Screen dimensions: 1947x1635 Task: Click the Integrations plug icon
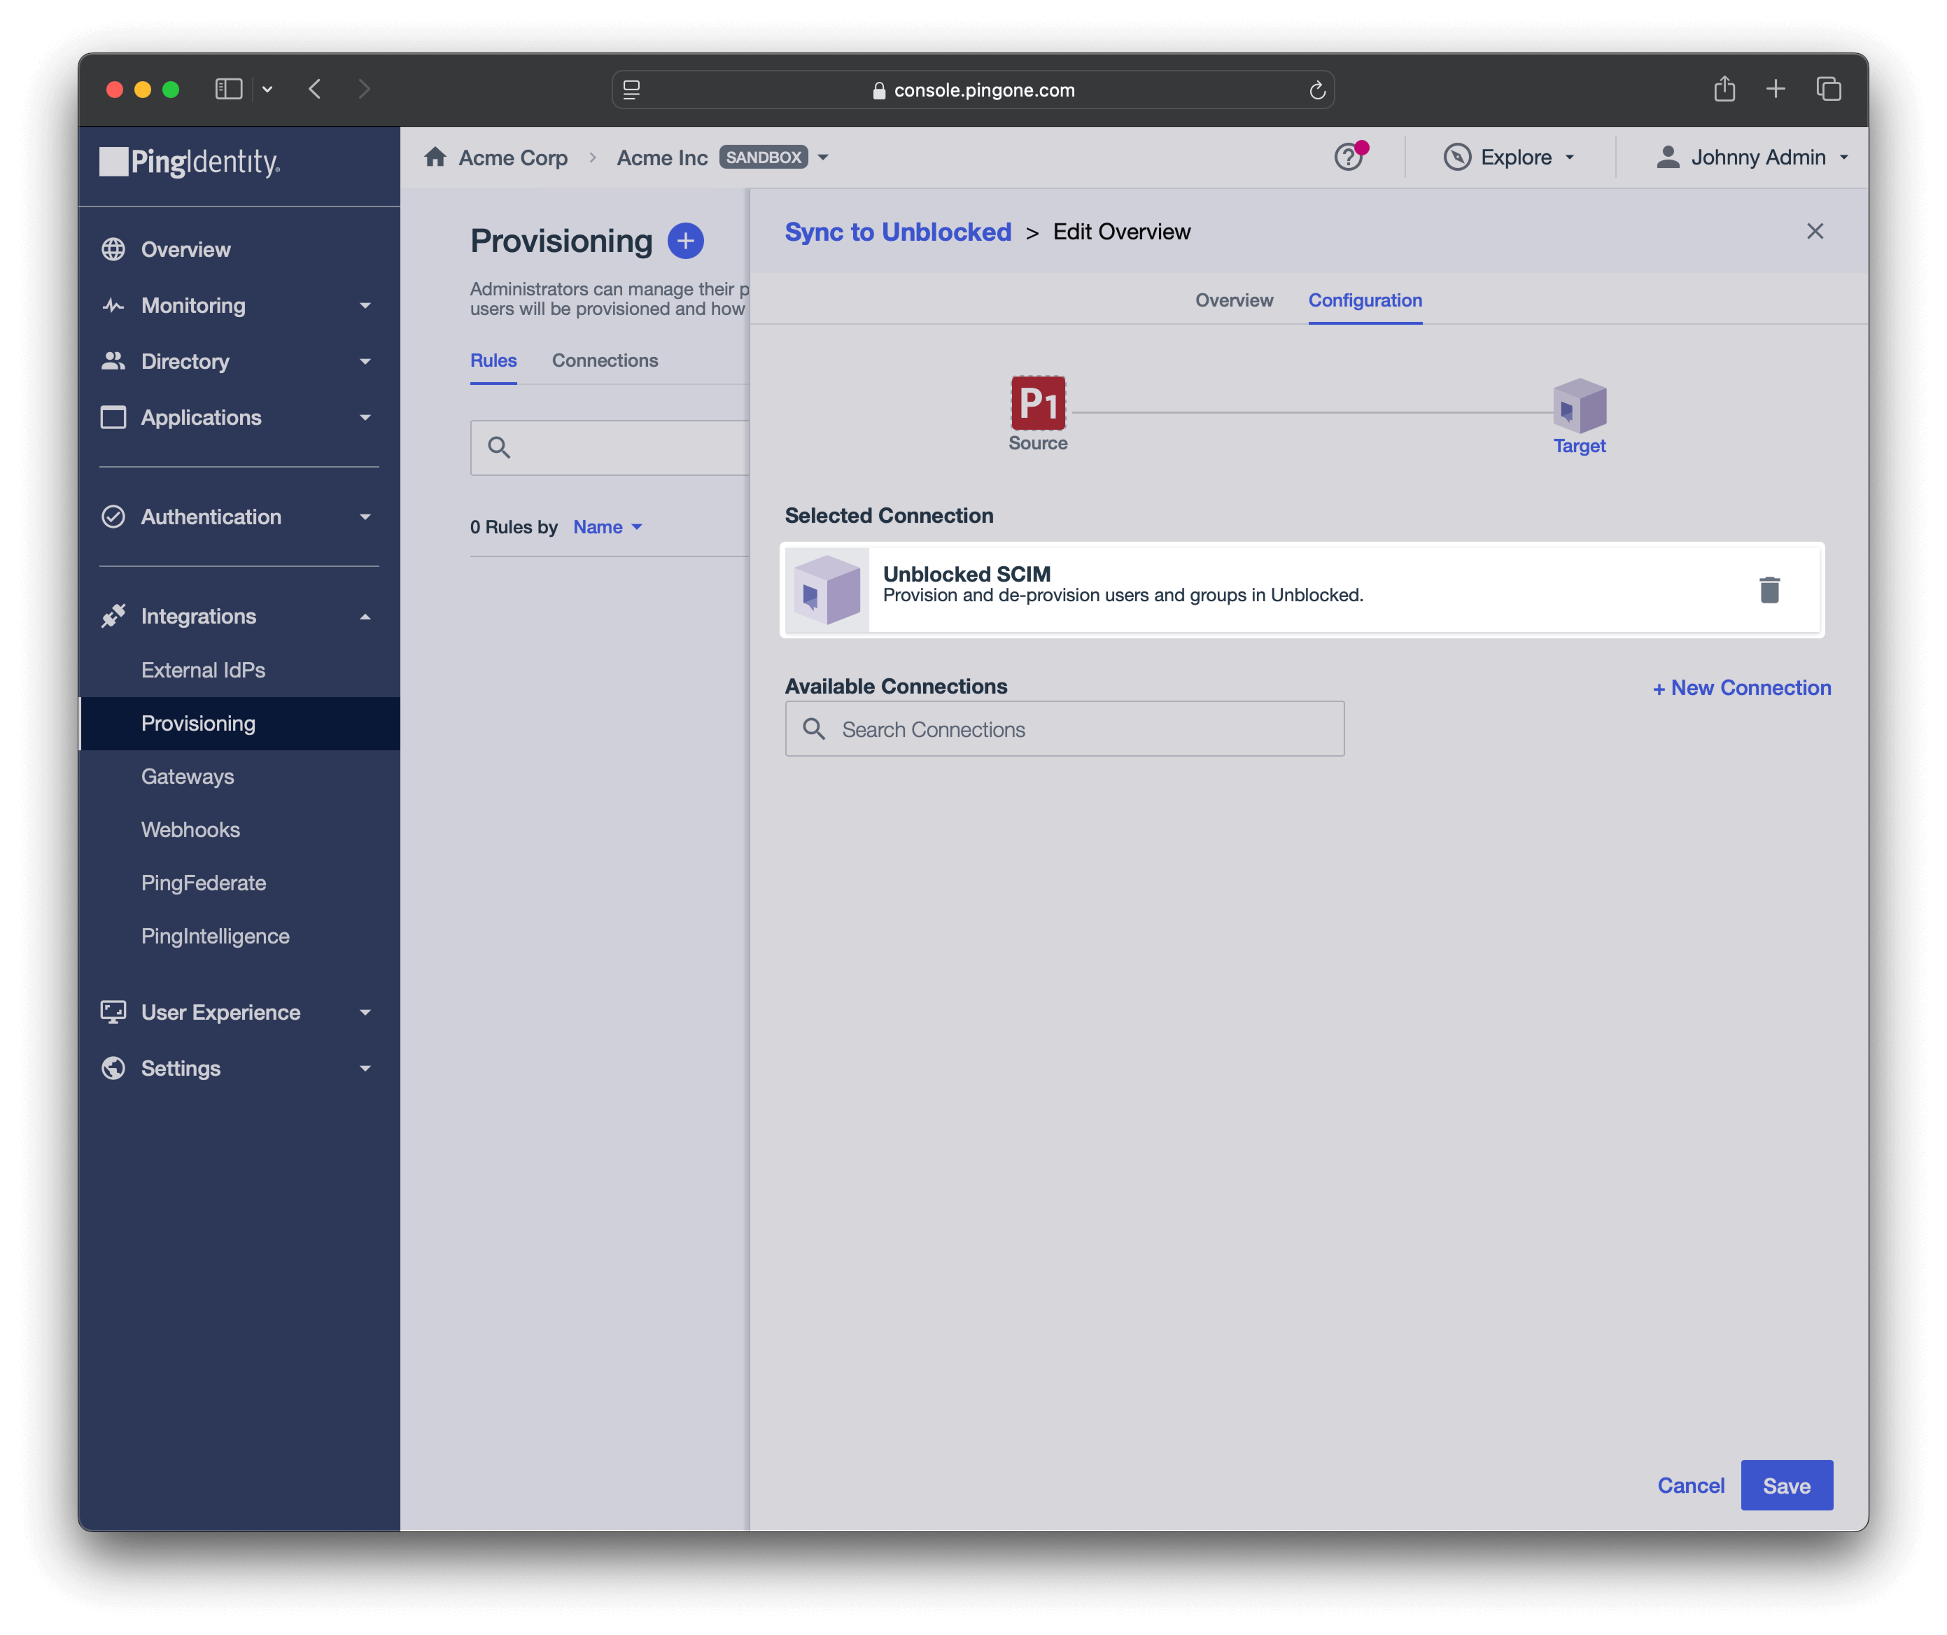(x=113, y=616)
